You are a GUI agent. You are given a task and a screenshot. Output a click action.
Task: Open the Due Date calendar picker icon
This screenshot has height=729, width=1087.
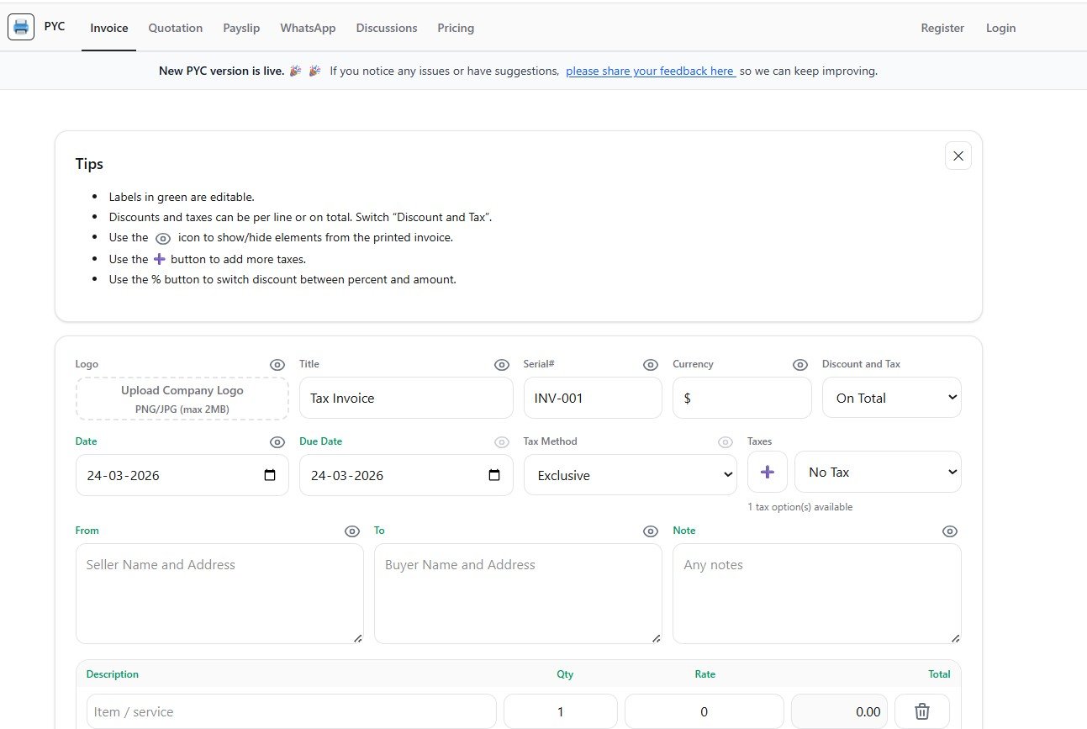(x=494, y=475)
